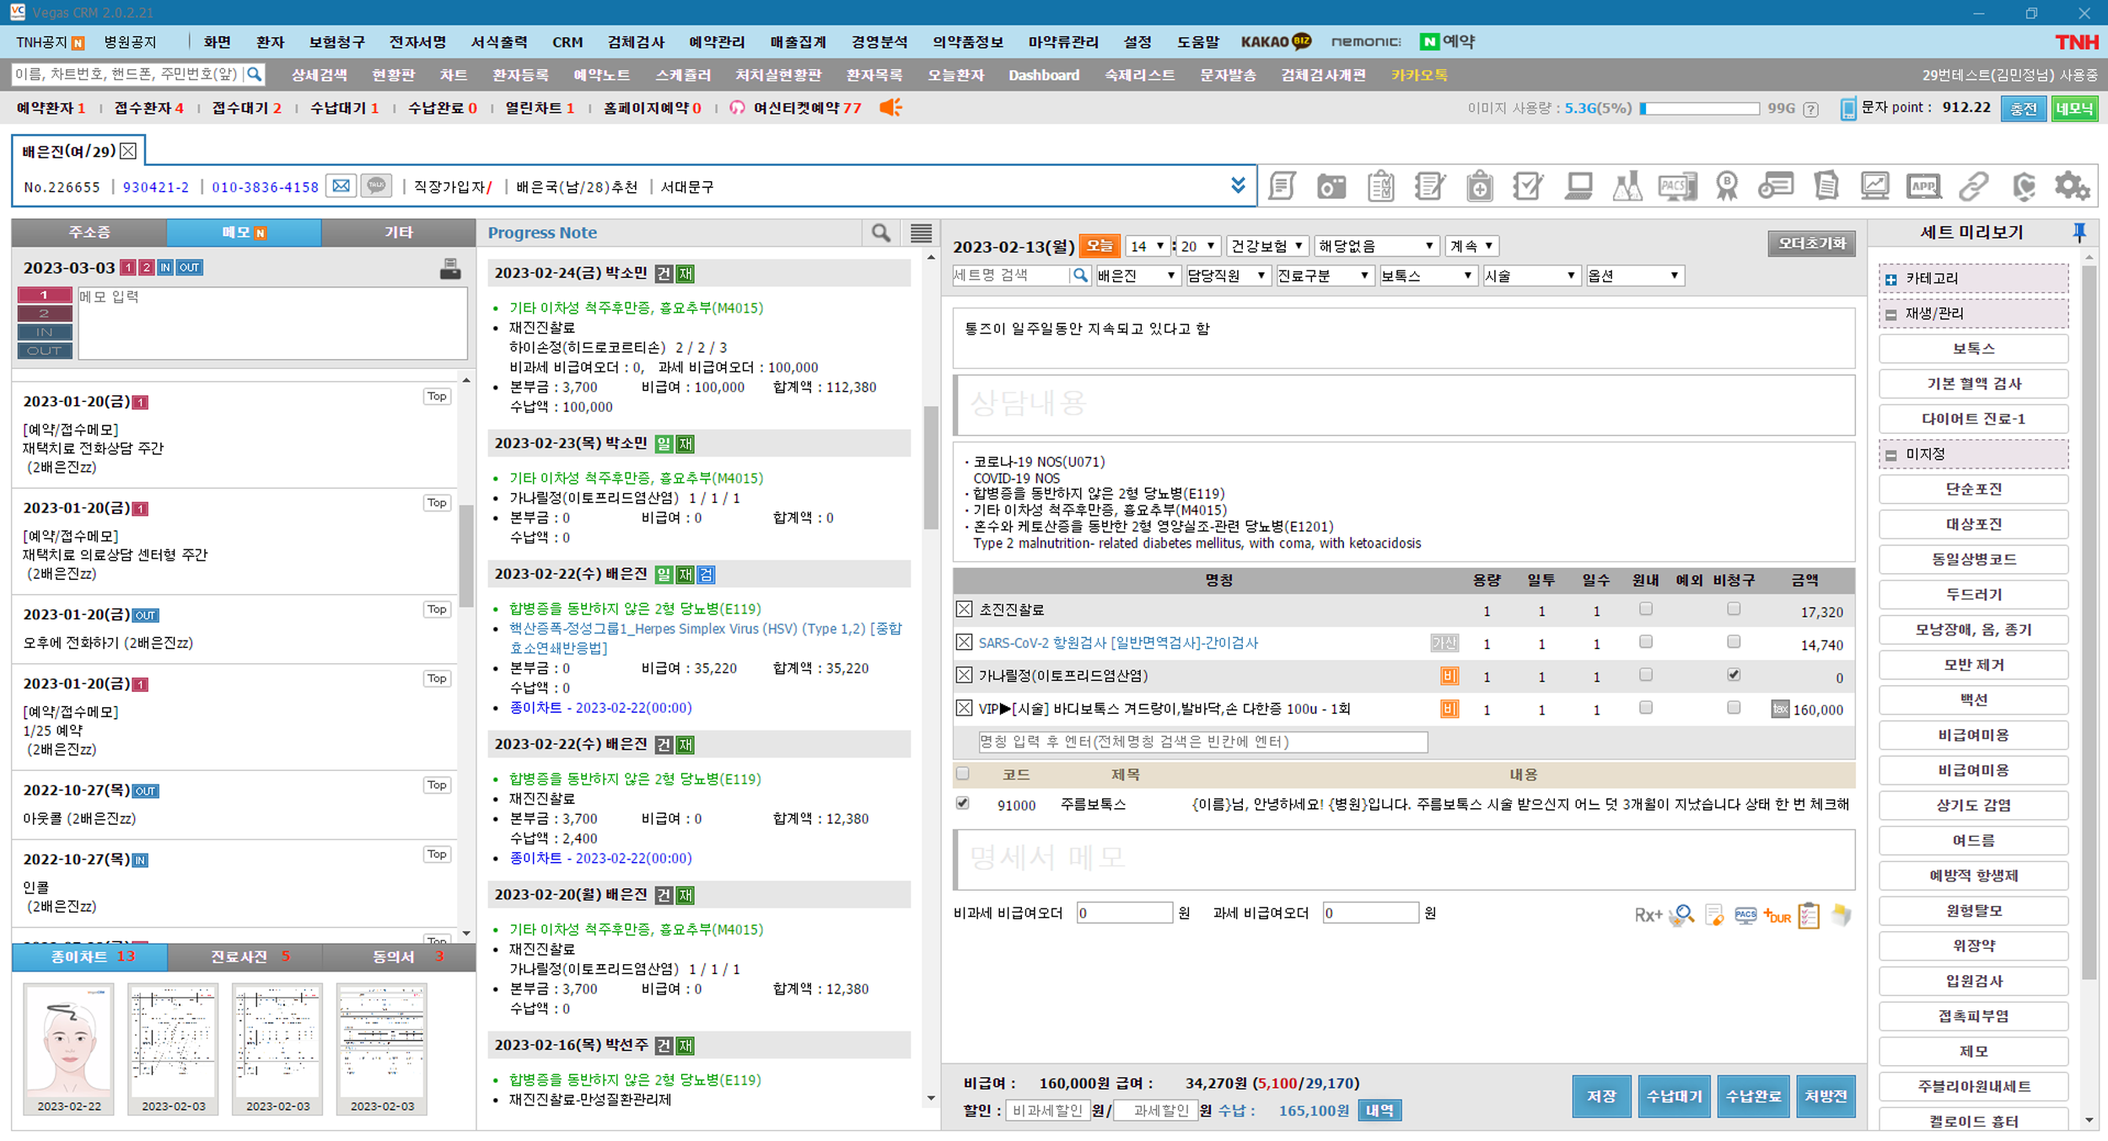2108x1141 pixels.
Task: Switch to the 진료사진 tab
Action: pyautogui.click(x=245, y=956)
